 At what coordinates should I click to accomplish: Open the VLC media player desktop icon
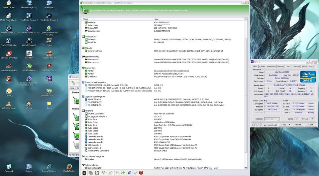point(9,104)
